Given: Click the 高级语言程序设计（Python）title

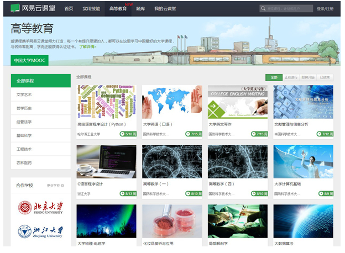Looking at the screenshot, I should (102, 124).
